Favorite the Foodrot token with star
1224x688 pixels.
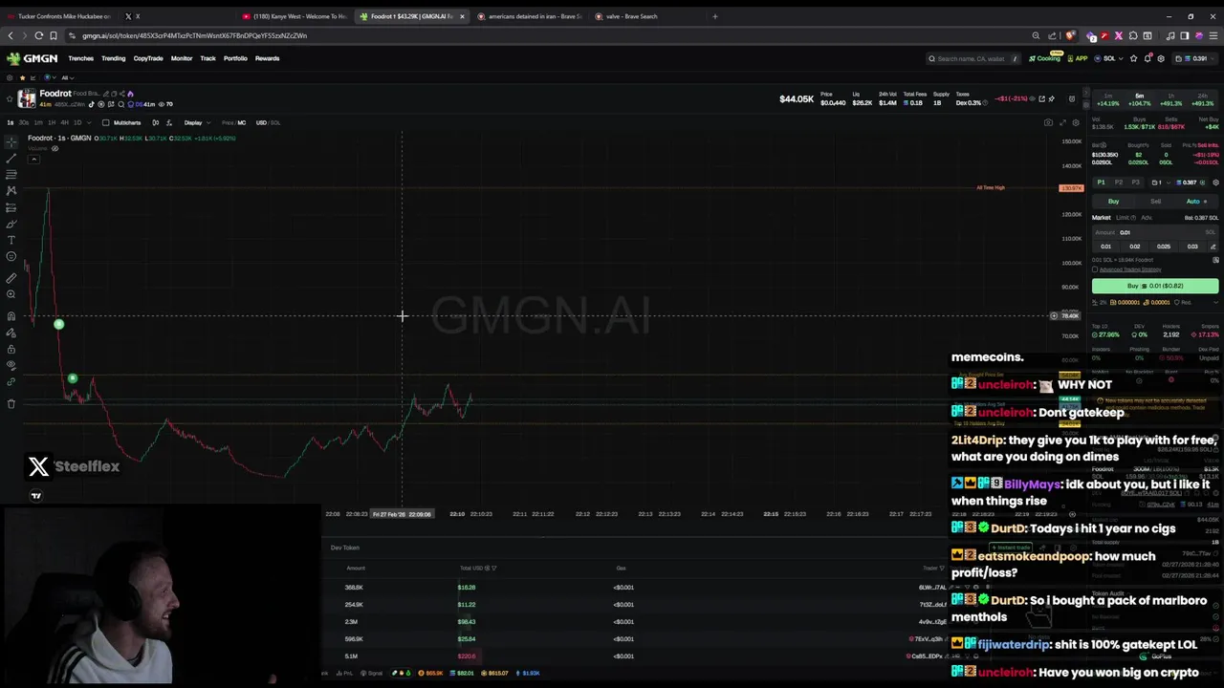click(10, 98)
